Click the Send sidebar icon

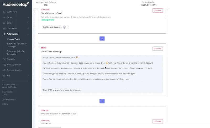point(4,23)
